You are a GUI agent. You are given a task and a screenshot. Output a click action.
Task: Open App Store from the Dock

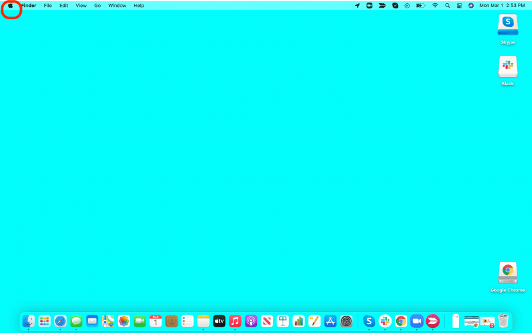(331, 321)
